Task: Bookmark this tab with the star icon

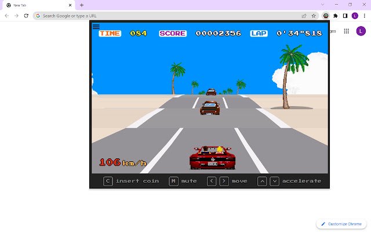Action: pos(314,16)
